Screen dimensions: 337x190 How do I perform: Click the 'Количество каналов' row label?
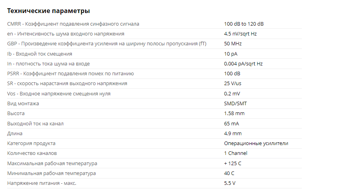click(x=32, y=153)
